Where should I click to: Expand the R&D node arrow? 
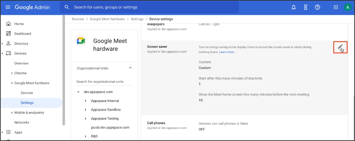tap(86, 136)
